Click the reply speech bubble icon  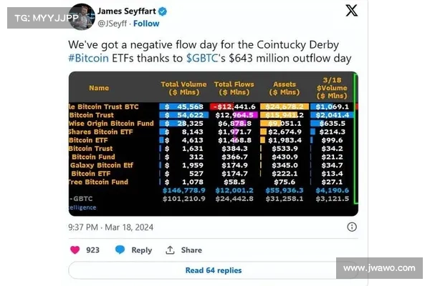[x=120, y=250]
